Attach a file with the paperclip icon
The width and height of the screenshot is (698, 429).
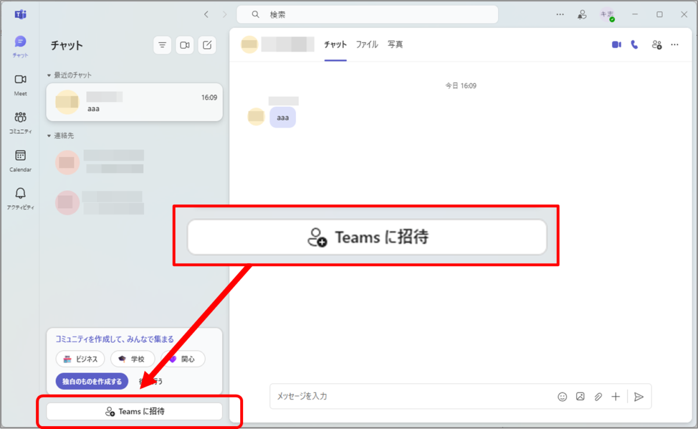point(598,397)
